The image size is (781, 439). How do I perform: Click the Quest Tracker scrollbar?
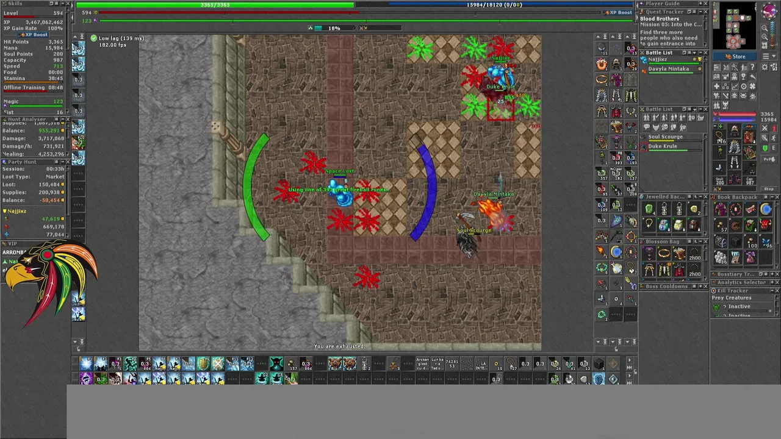click(x=705, y=30)
